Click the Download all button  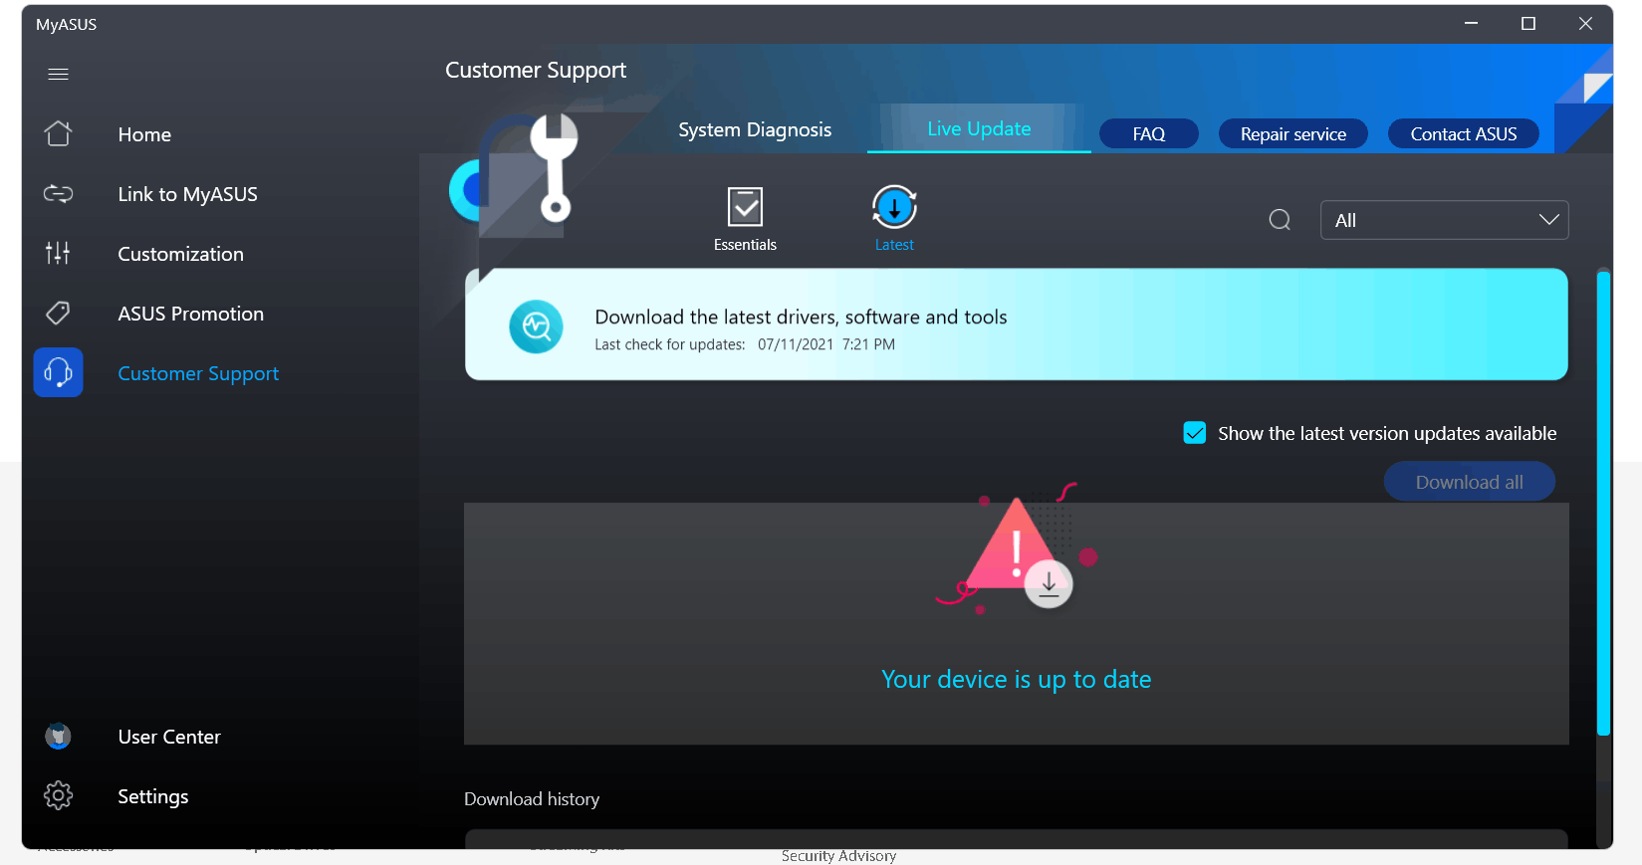pyautogui.click(x=1469, y=482)
